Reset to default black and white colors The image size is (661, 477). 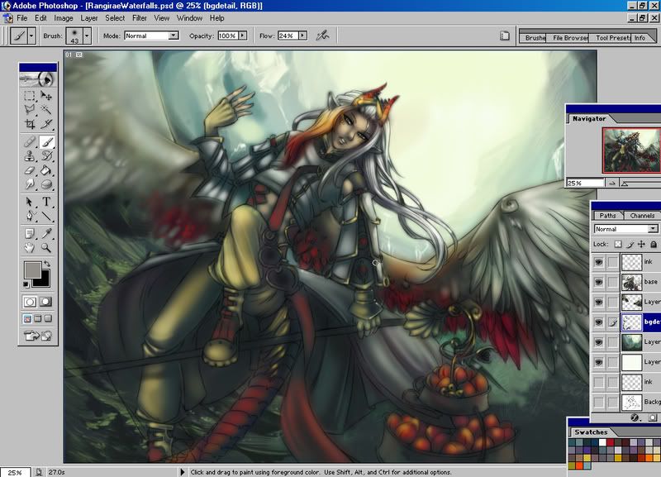26,284
